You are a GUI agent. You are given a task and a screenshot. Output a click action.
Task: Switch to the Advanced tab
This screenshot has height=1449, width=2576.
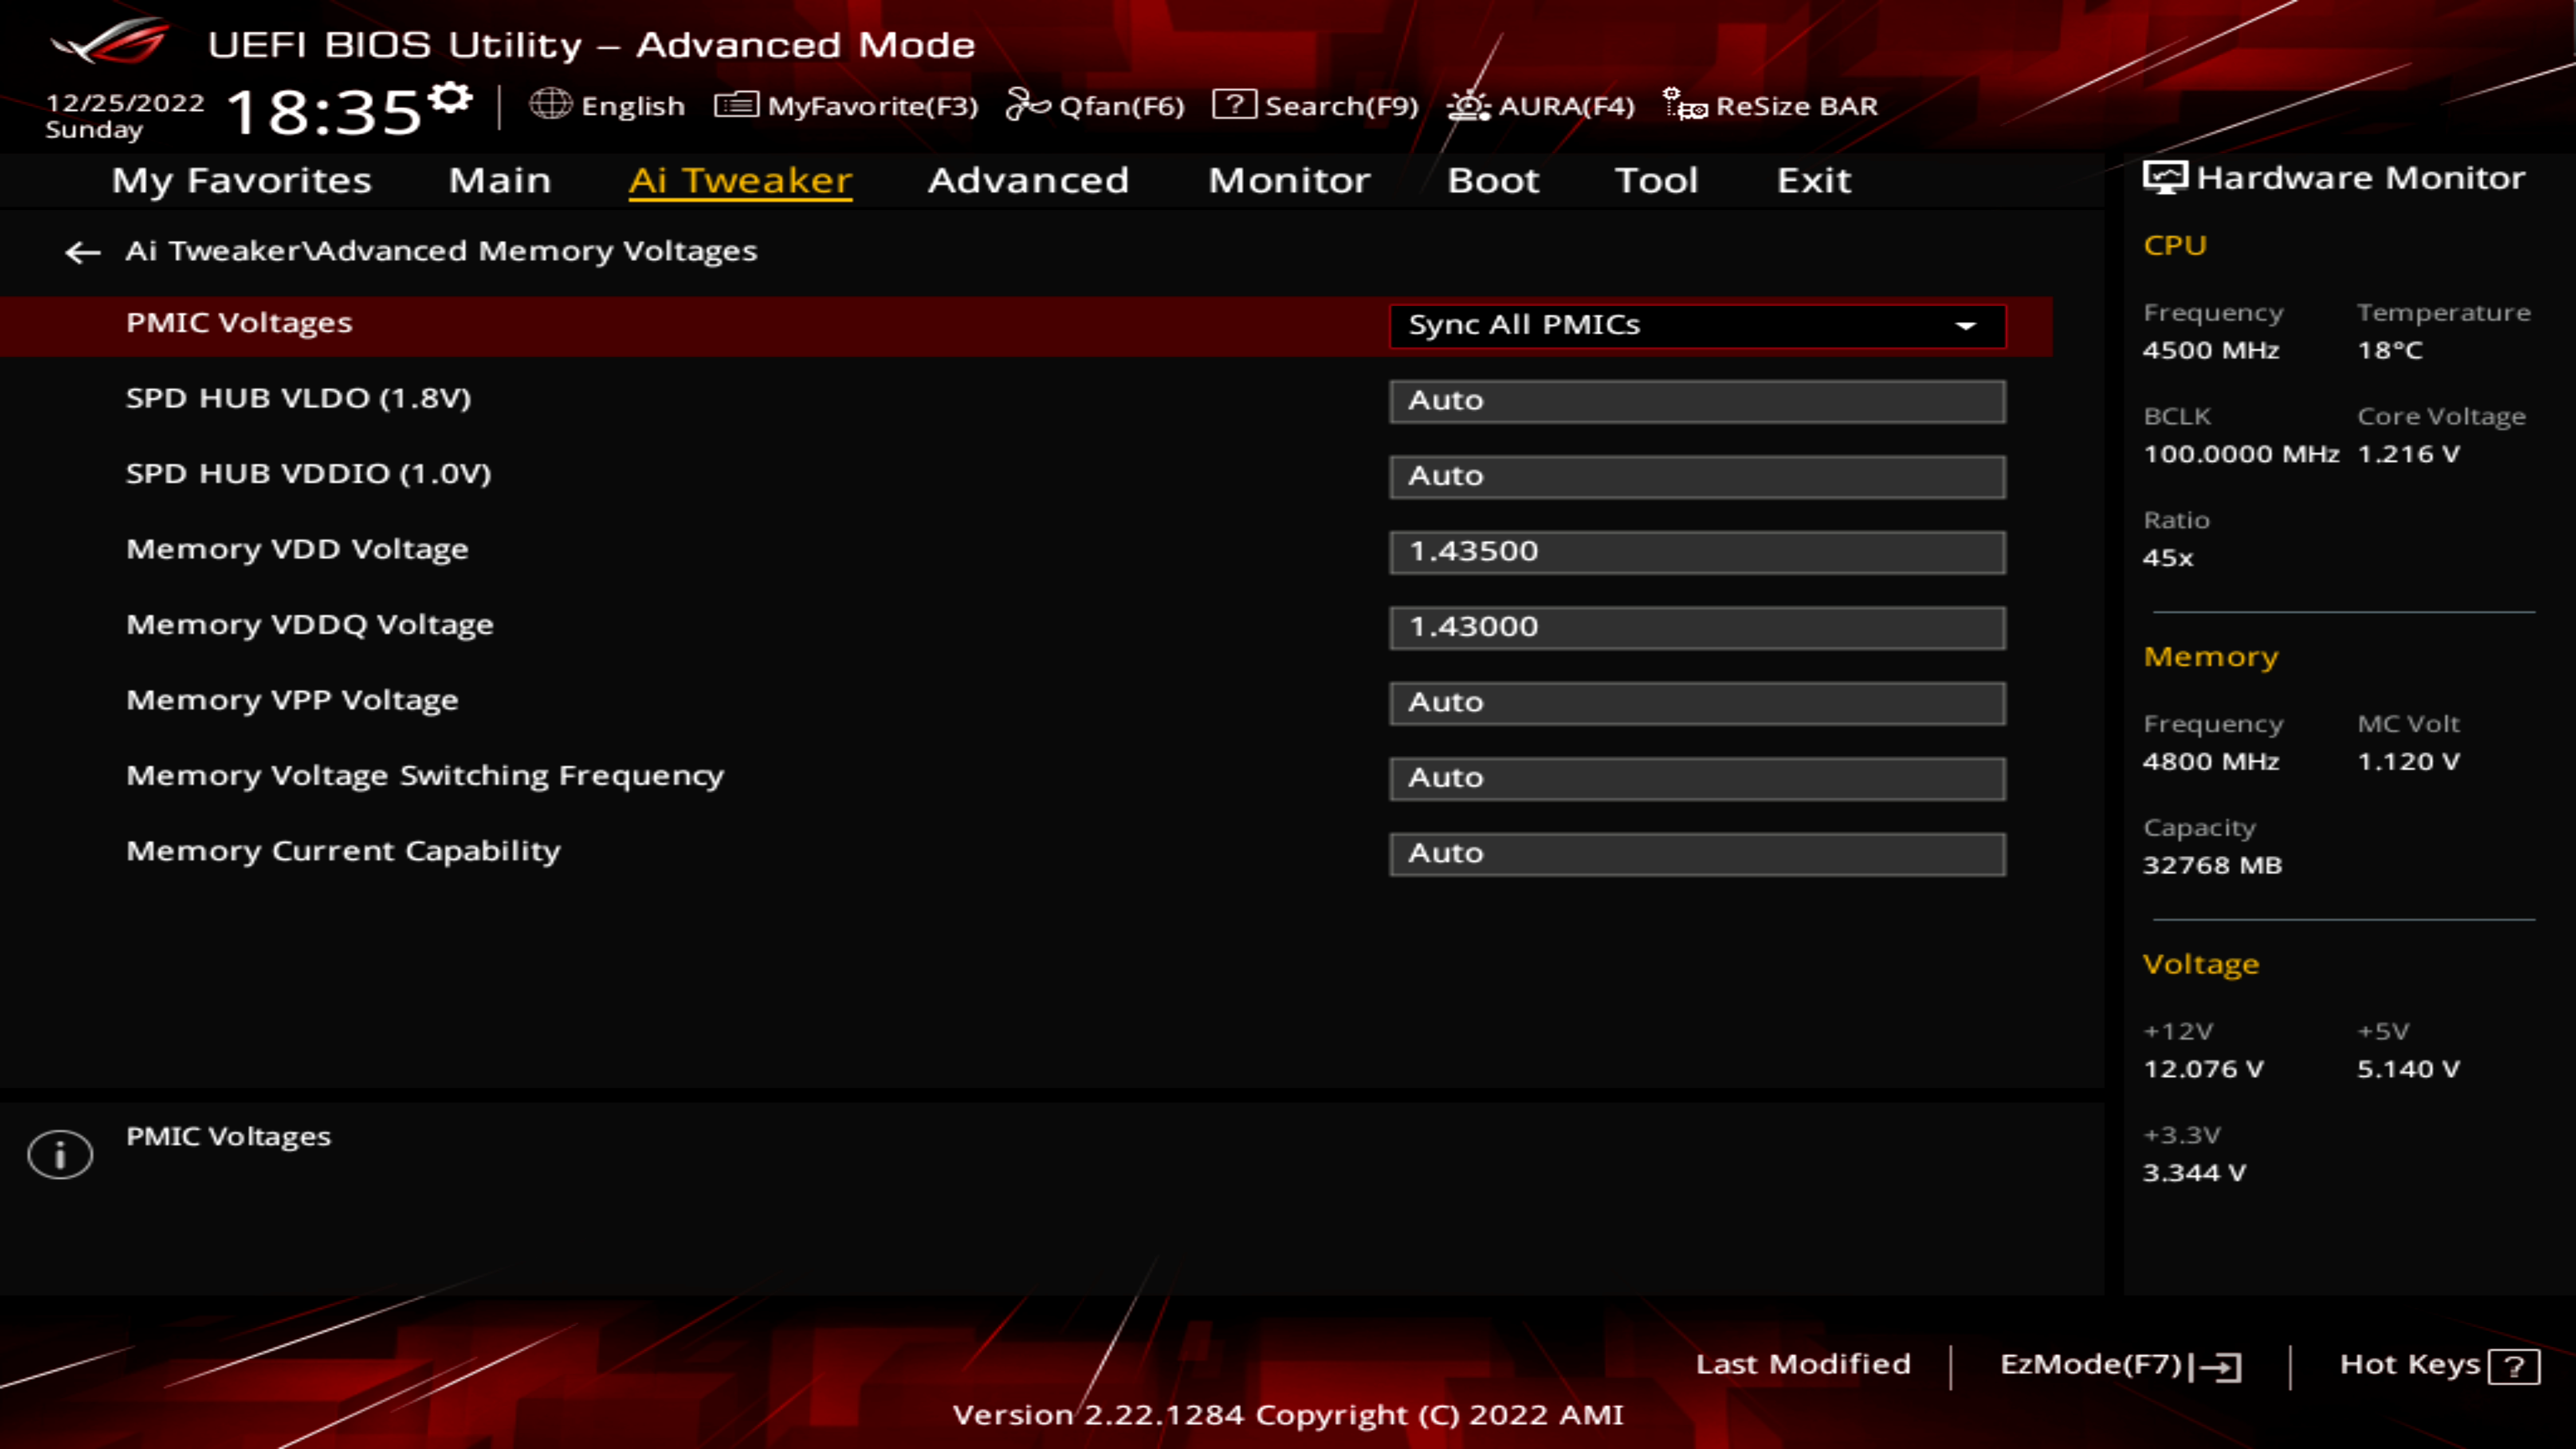1028,180
